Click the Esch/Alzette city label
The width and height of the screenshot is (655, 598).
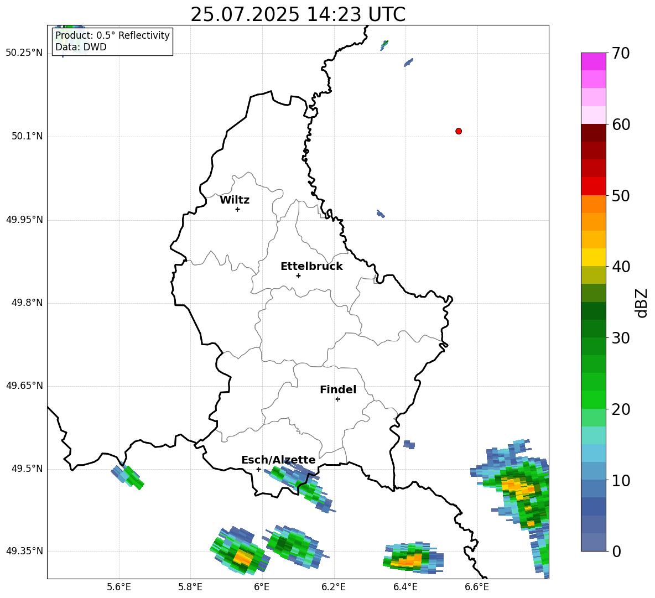point(278,460)
